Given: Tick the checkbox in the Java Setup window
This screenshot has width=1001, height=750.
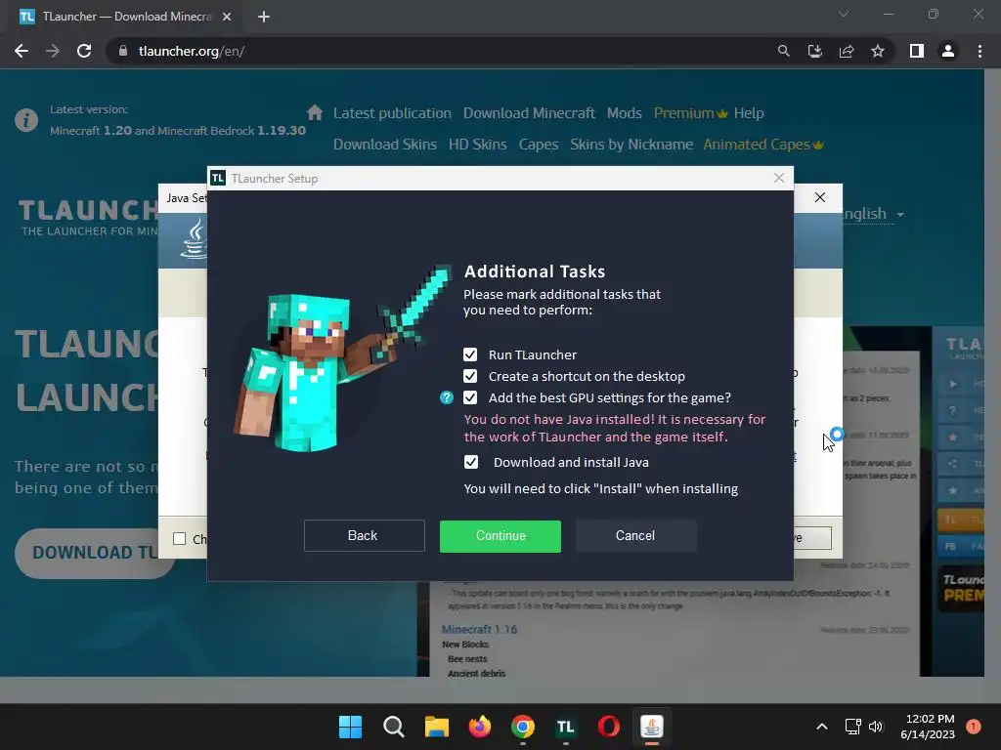Looking at the screenshot, I should tap(180, 539).
